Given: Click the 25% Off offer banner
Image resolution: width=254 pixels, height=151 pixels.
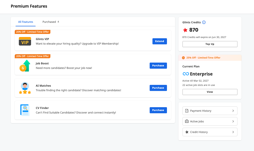Looking at the screenshot, I should tap(210, 58).
